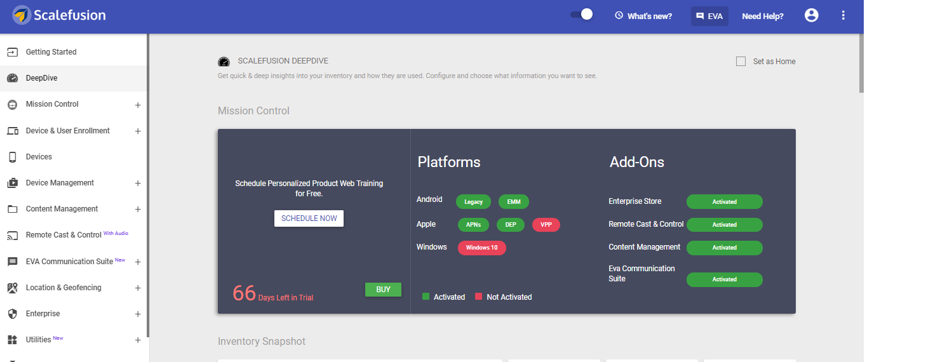Expand EVA Communication Suite plus sign
The height and width of the screenshot is (362, 940).
pos(138,262)
